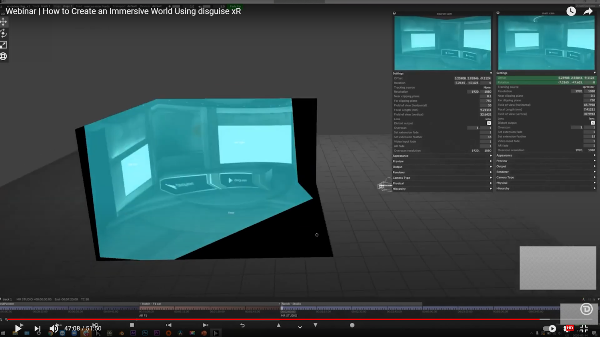Toggle the YouTube autoplay switch
The image size is (600, 337).
(549, 329)
